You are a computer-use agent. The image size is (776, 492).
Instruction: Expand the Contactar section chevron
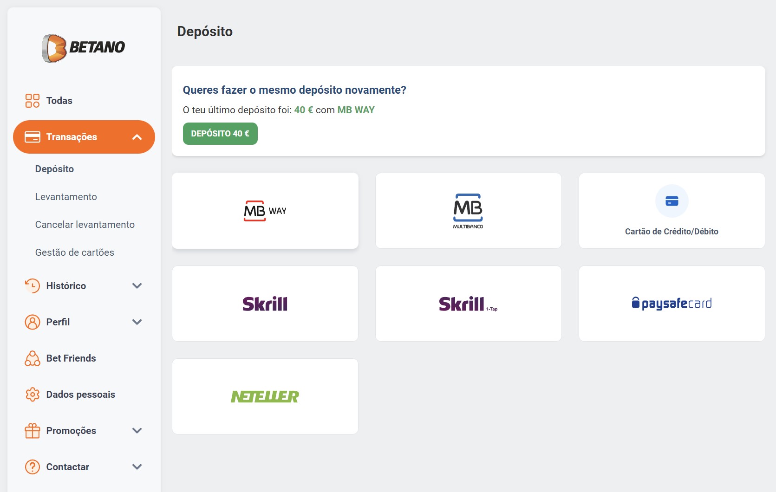[137, 467]
